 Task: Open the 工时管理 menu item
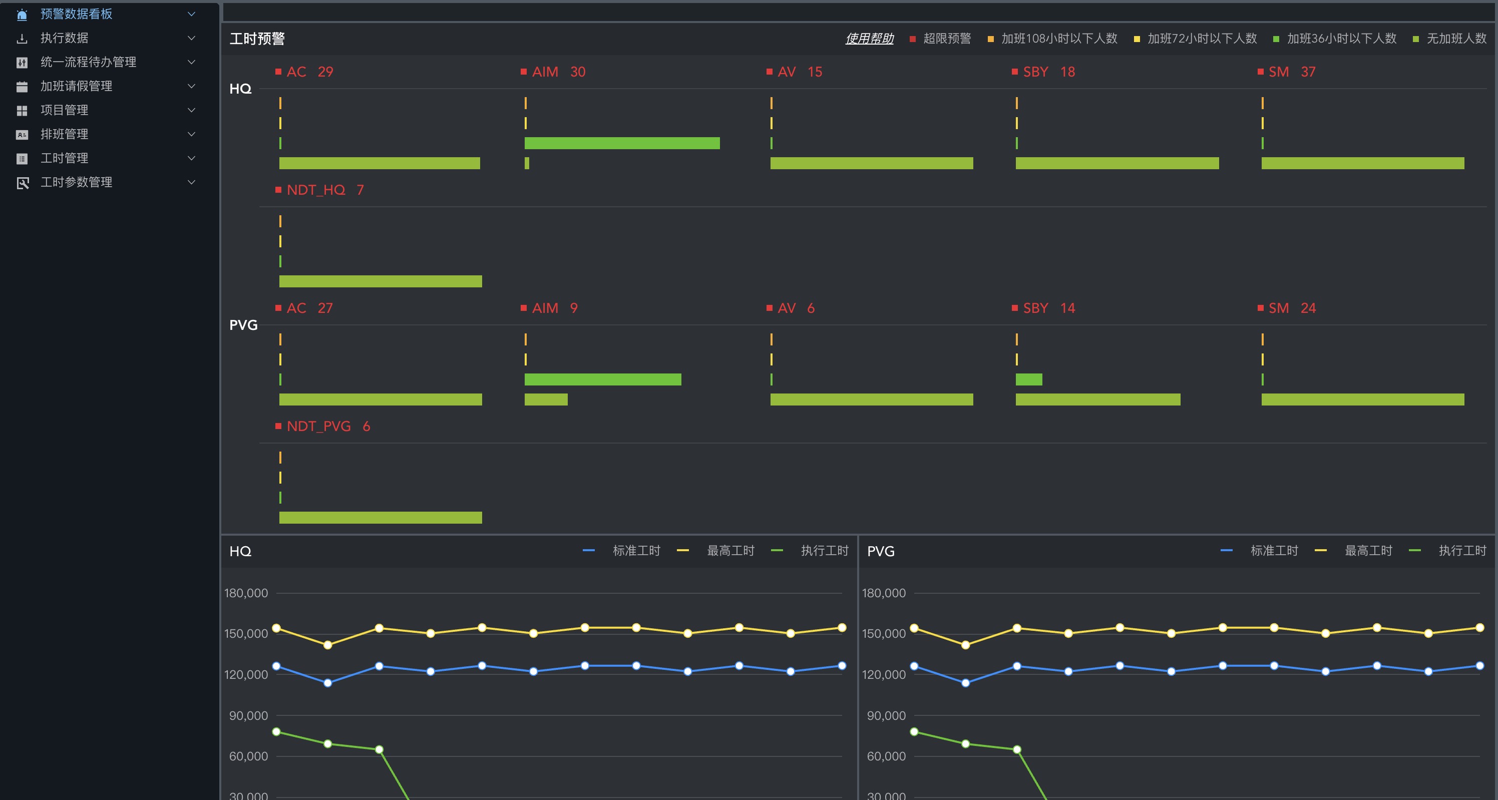[x=109, y=158]
